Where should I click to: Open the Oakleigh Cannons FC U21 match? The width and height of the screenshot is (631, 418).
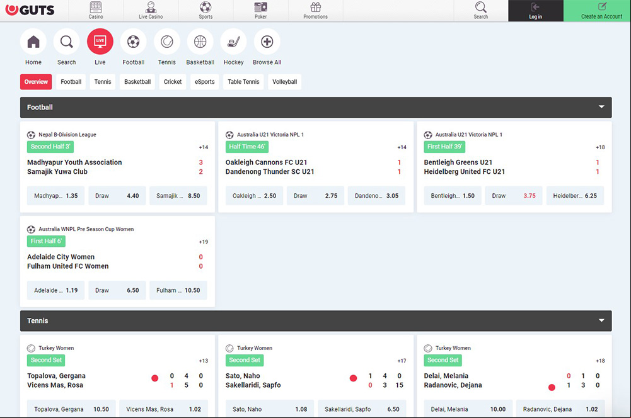coord(267,162)
